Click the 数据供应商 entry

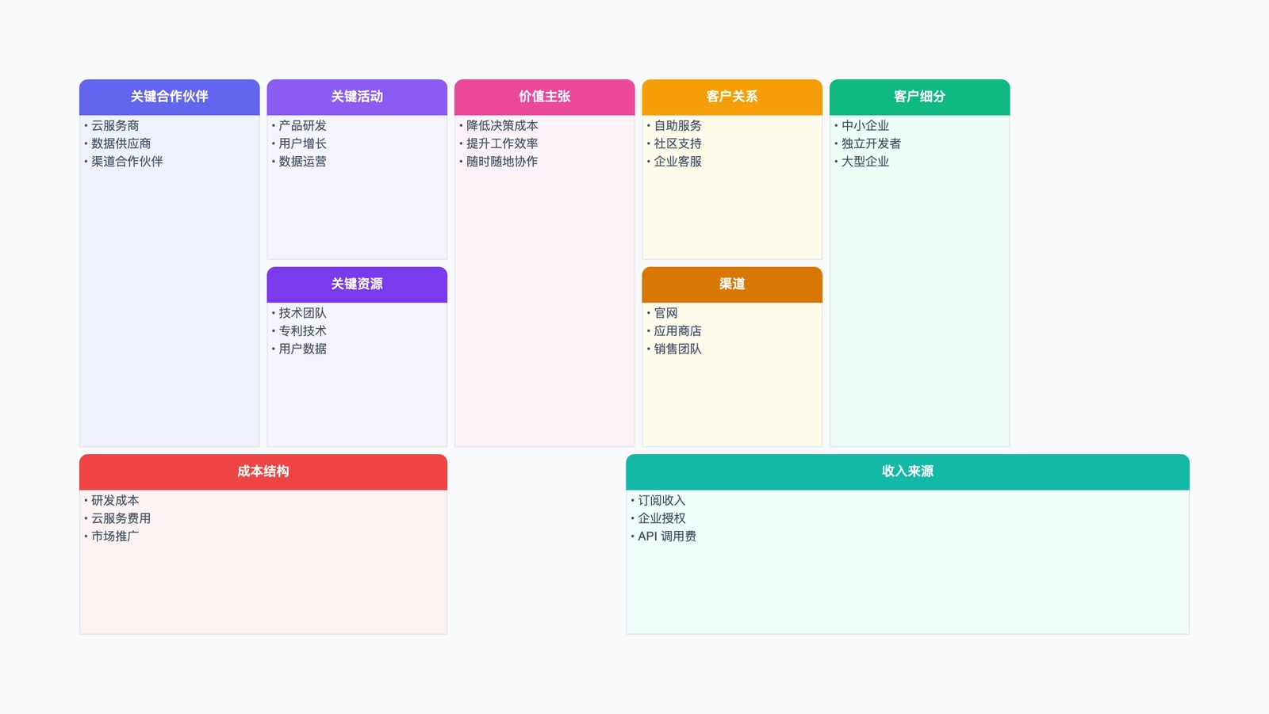[121, 143]
